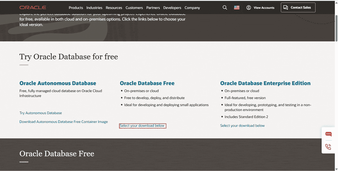
Task: Click the 'Free to develop, deploy, and distribute' bullet
Action: (x=154, y=98)
